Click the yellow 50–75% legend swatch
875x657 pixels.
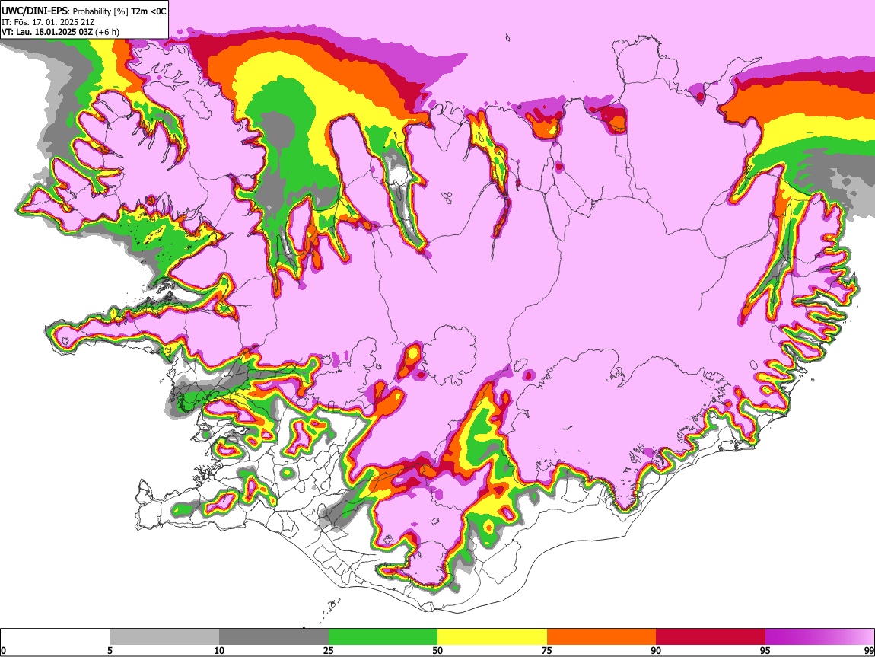coord(492,636)
